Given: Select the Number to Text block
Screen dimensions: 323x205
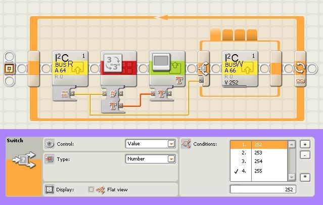Looking at the screenshot, I should (119, 69).
